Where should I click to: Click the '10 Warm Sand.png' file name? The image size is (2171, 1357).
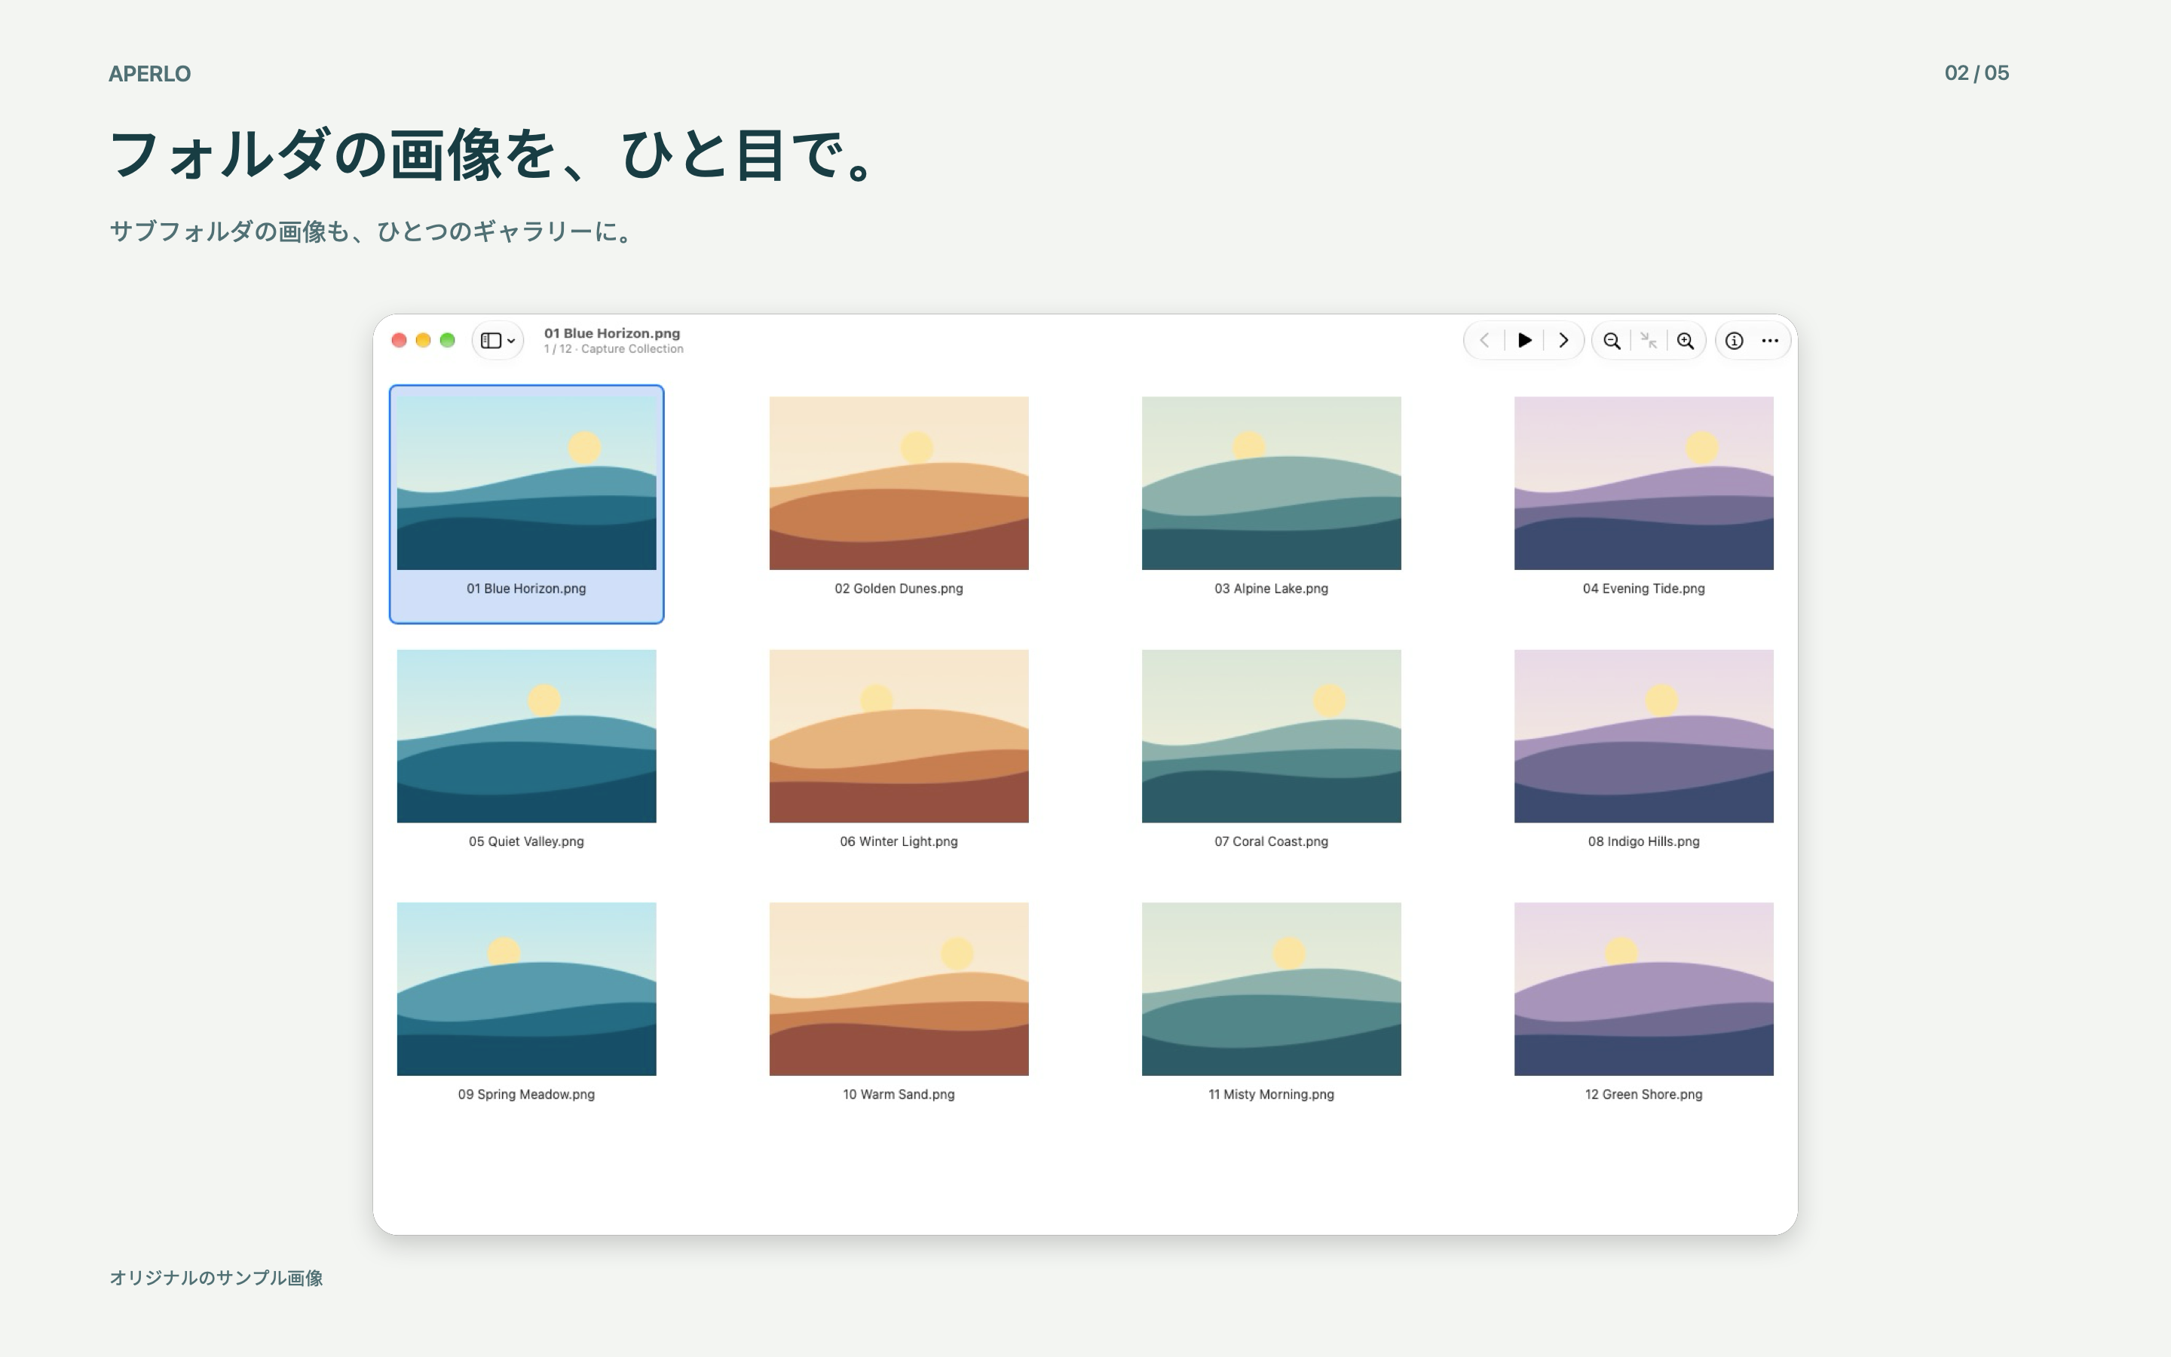(899, 1095)
